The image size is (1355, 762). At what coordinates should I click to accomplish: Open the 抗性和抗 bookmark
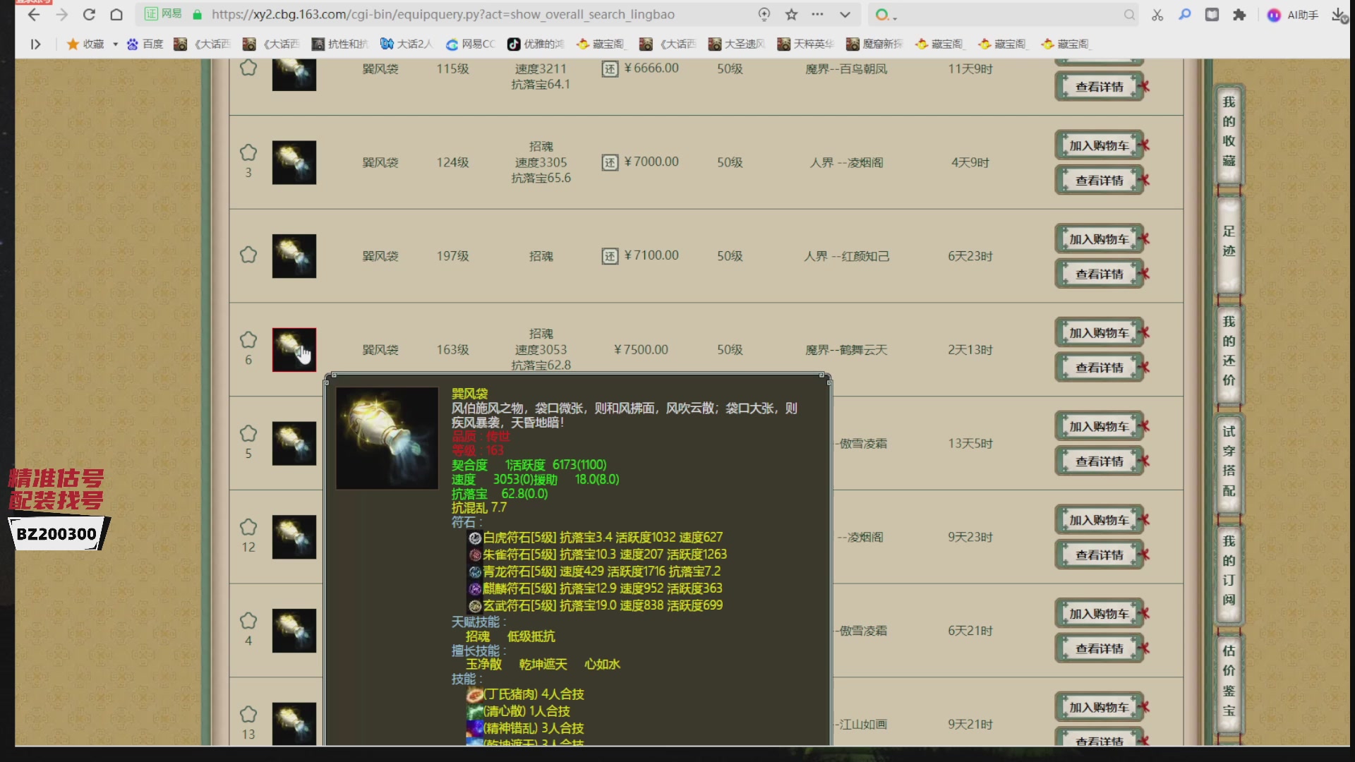(340, 44)
